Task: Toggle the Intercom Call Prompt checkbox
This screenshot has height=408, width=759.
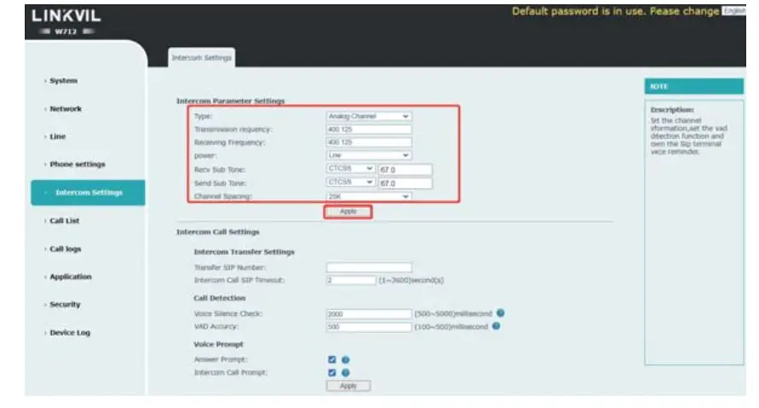Action: click(x=332, y=373)
